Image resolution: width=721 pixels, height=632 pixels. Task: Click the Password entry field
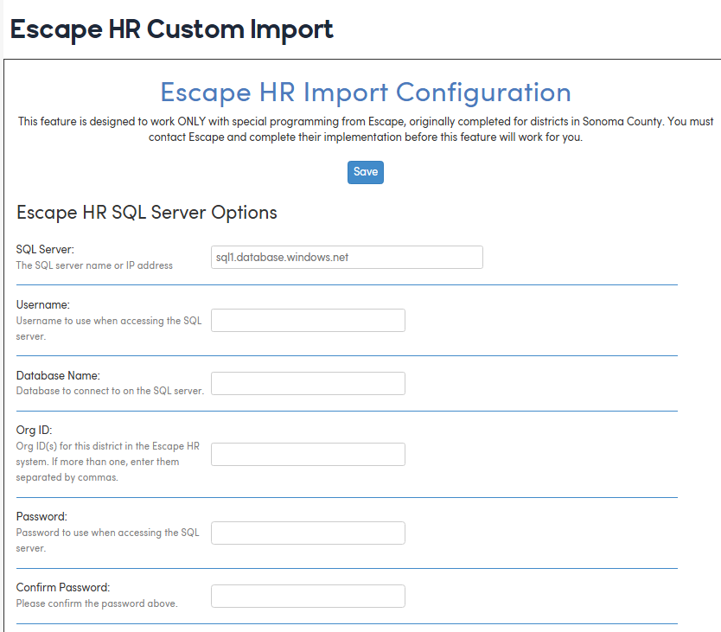tap(308, 533)
